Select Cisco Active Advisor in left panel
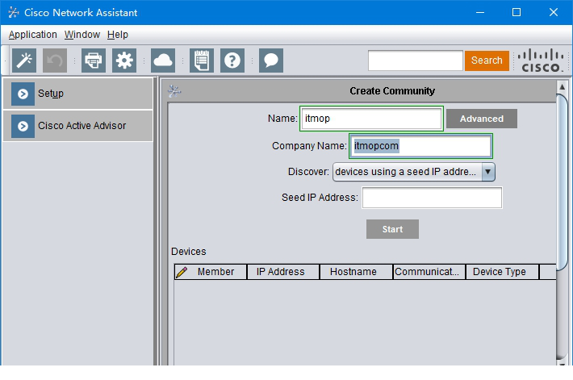The image size is (573, 380). [x=77, y=126]
